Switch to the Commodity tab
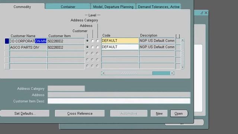 pos(22,7)
